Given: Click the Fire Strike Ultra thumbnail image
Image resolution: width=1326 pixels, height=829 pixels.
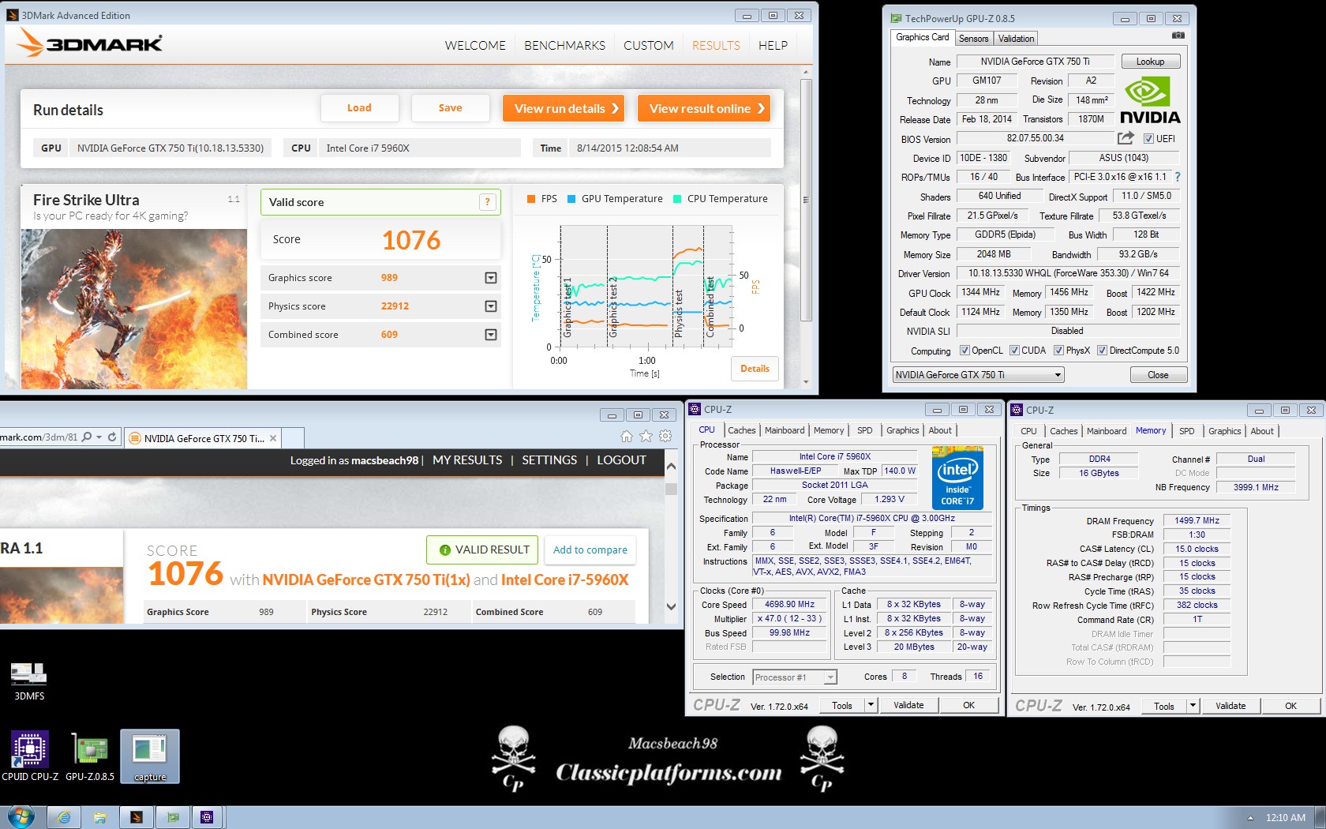Looking at the screenshot, I should click(x=134, y=309).
